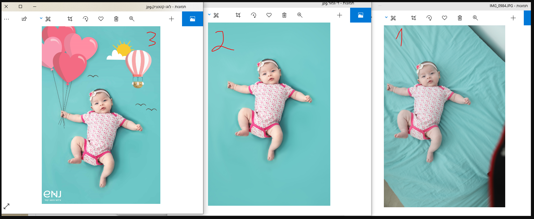Delete the balloon photo using the trash icon
534x219 pixels.
pyautogui.click(x=116, y=19)
